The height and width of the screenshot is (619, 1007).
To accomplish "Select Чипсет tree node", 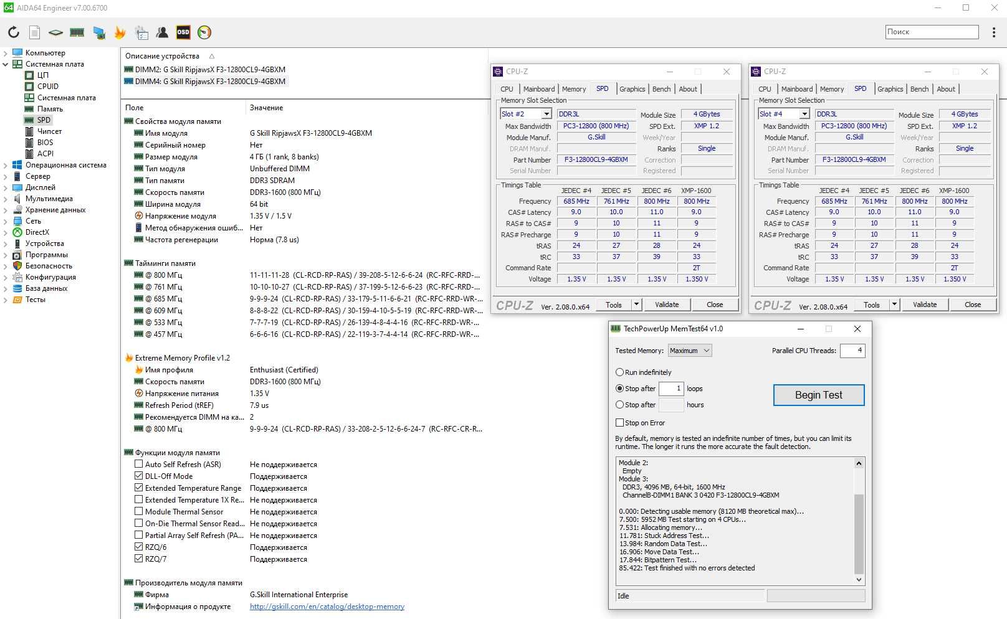I will coord(49,131).
